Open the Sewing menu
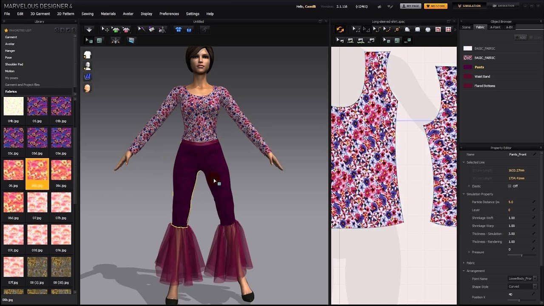The width and height of the screenshot is (544, 306). tap(87, 14)
